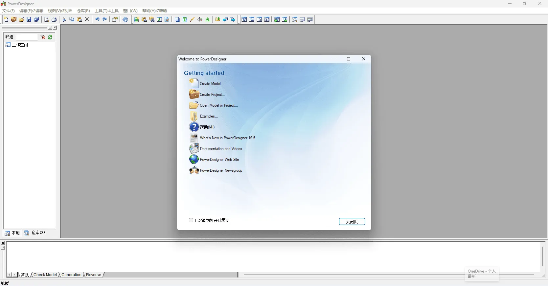Click the clear filter icon in browser
Viewport: 548px width, 286px height.
click(x=43, y=37)
